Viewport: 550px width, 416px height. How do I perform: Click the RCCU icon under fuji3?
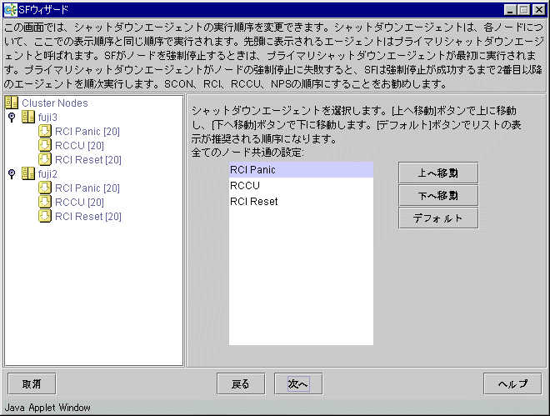(45, 145)
